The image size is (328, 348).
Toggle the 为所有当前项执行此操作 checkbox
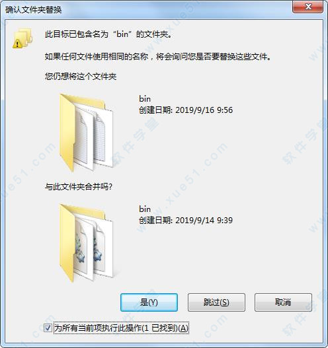pyautogui.click(x=48, y=328)
